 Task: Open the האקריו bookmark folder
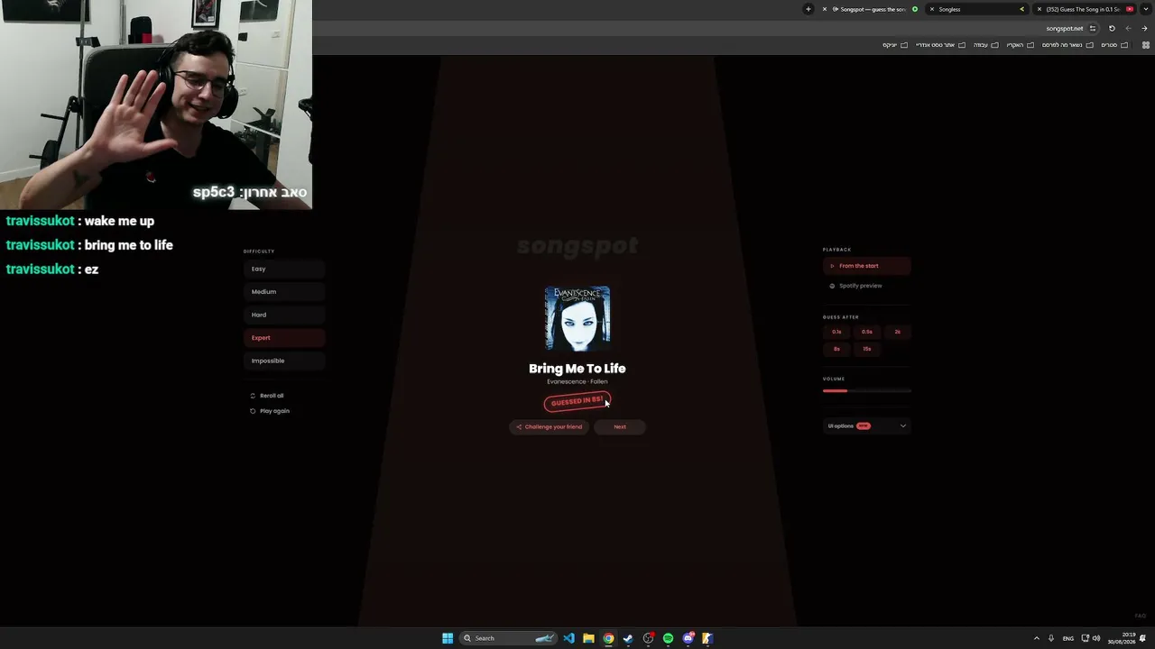pyautogui.click(x=1019, y=45)
